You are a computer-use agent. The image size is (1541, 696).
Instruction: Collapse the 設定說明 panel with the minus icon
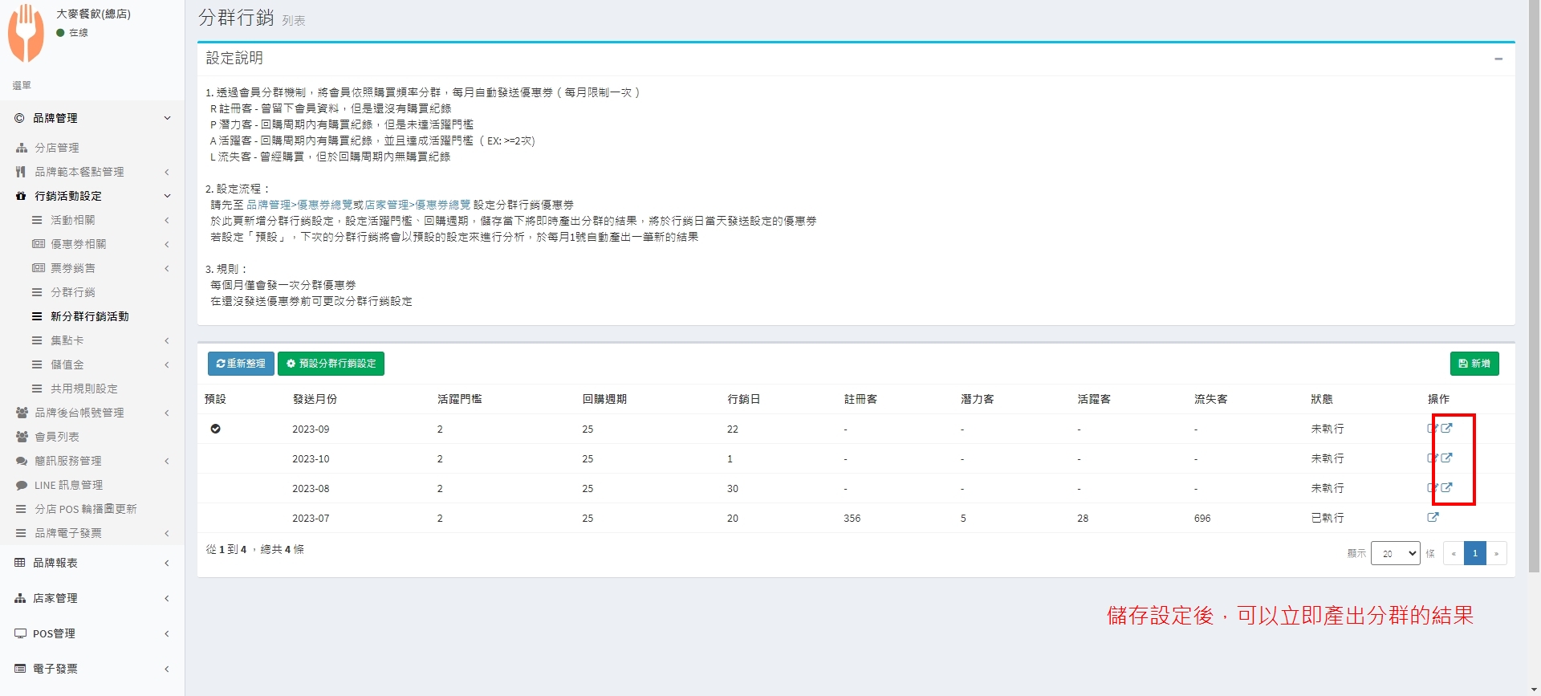click(x=1498, y=59)
